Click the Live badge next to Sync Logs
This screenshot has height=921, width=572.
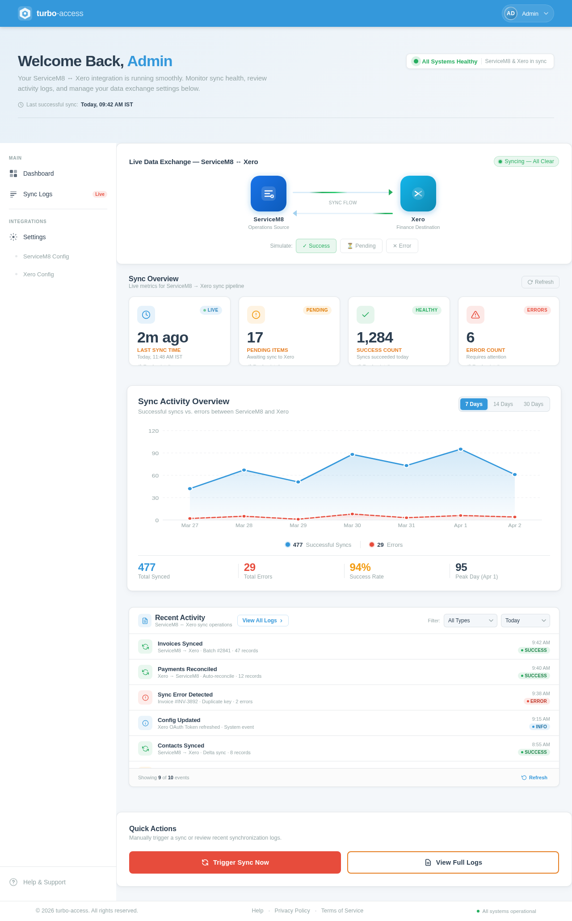(x=100, y=194)
